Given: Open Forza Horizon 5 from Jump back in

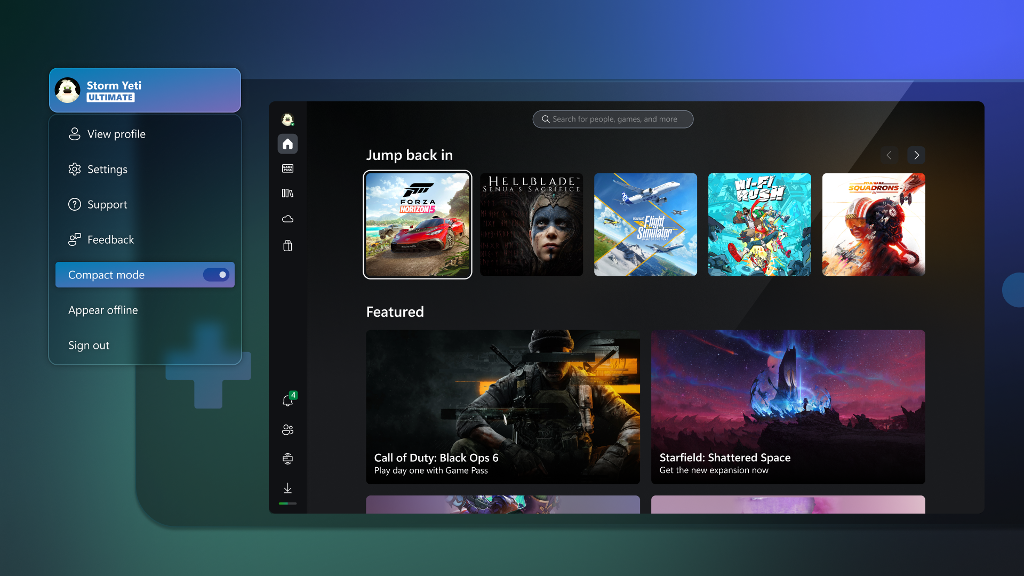Looking at the screenshot, I should 417,225.
